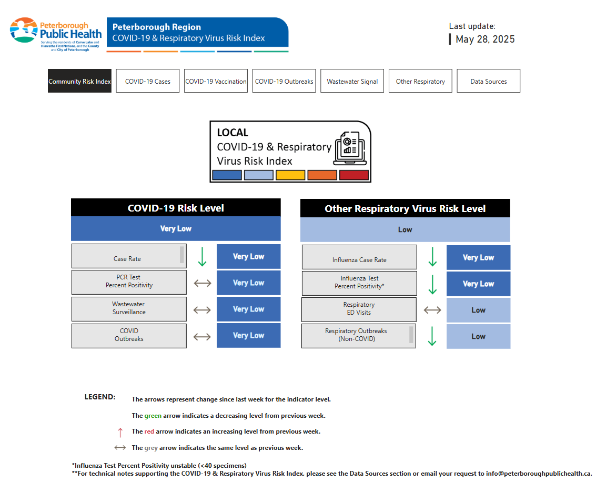Click the orange risk color swatch
606x492 pixels.
tap(322, 175)
